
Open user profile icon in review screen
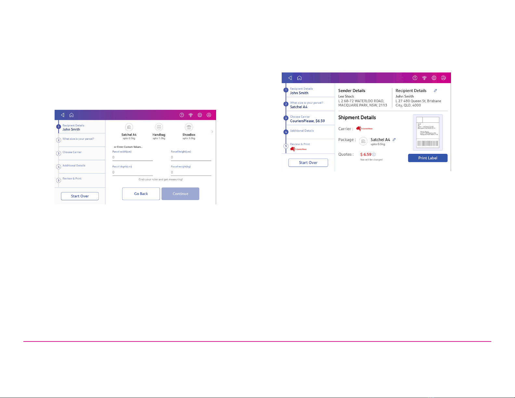point(444,78)
